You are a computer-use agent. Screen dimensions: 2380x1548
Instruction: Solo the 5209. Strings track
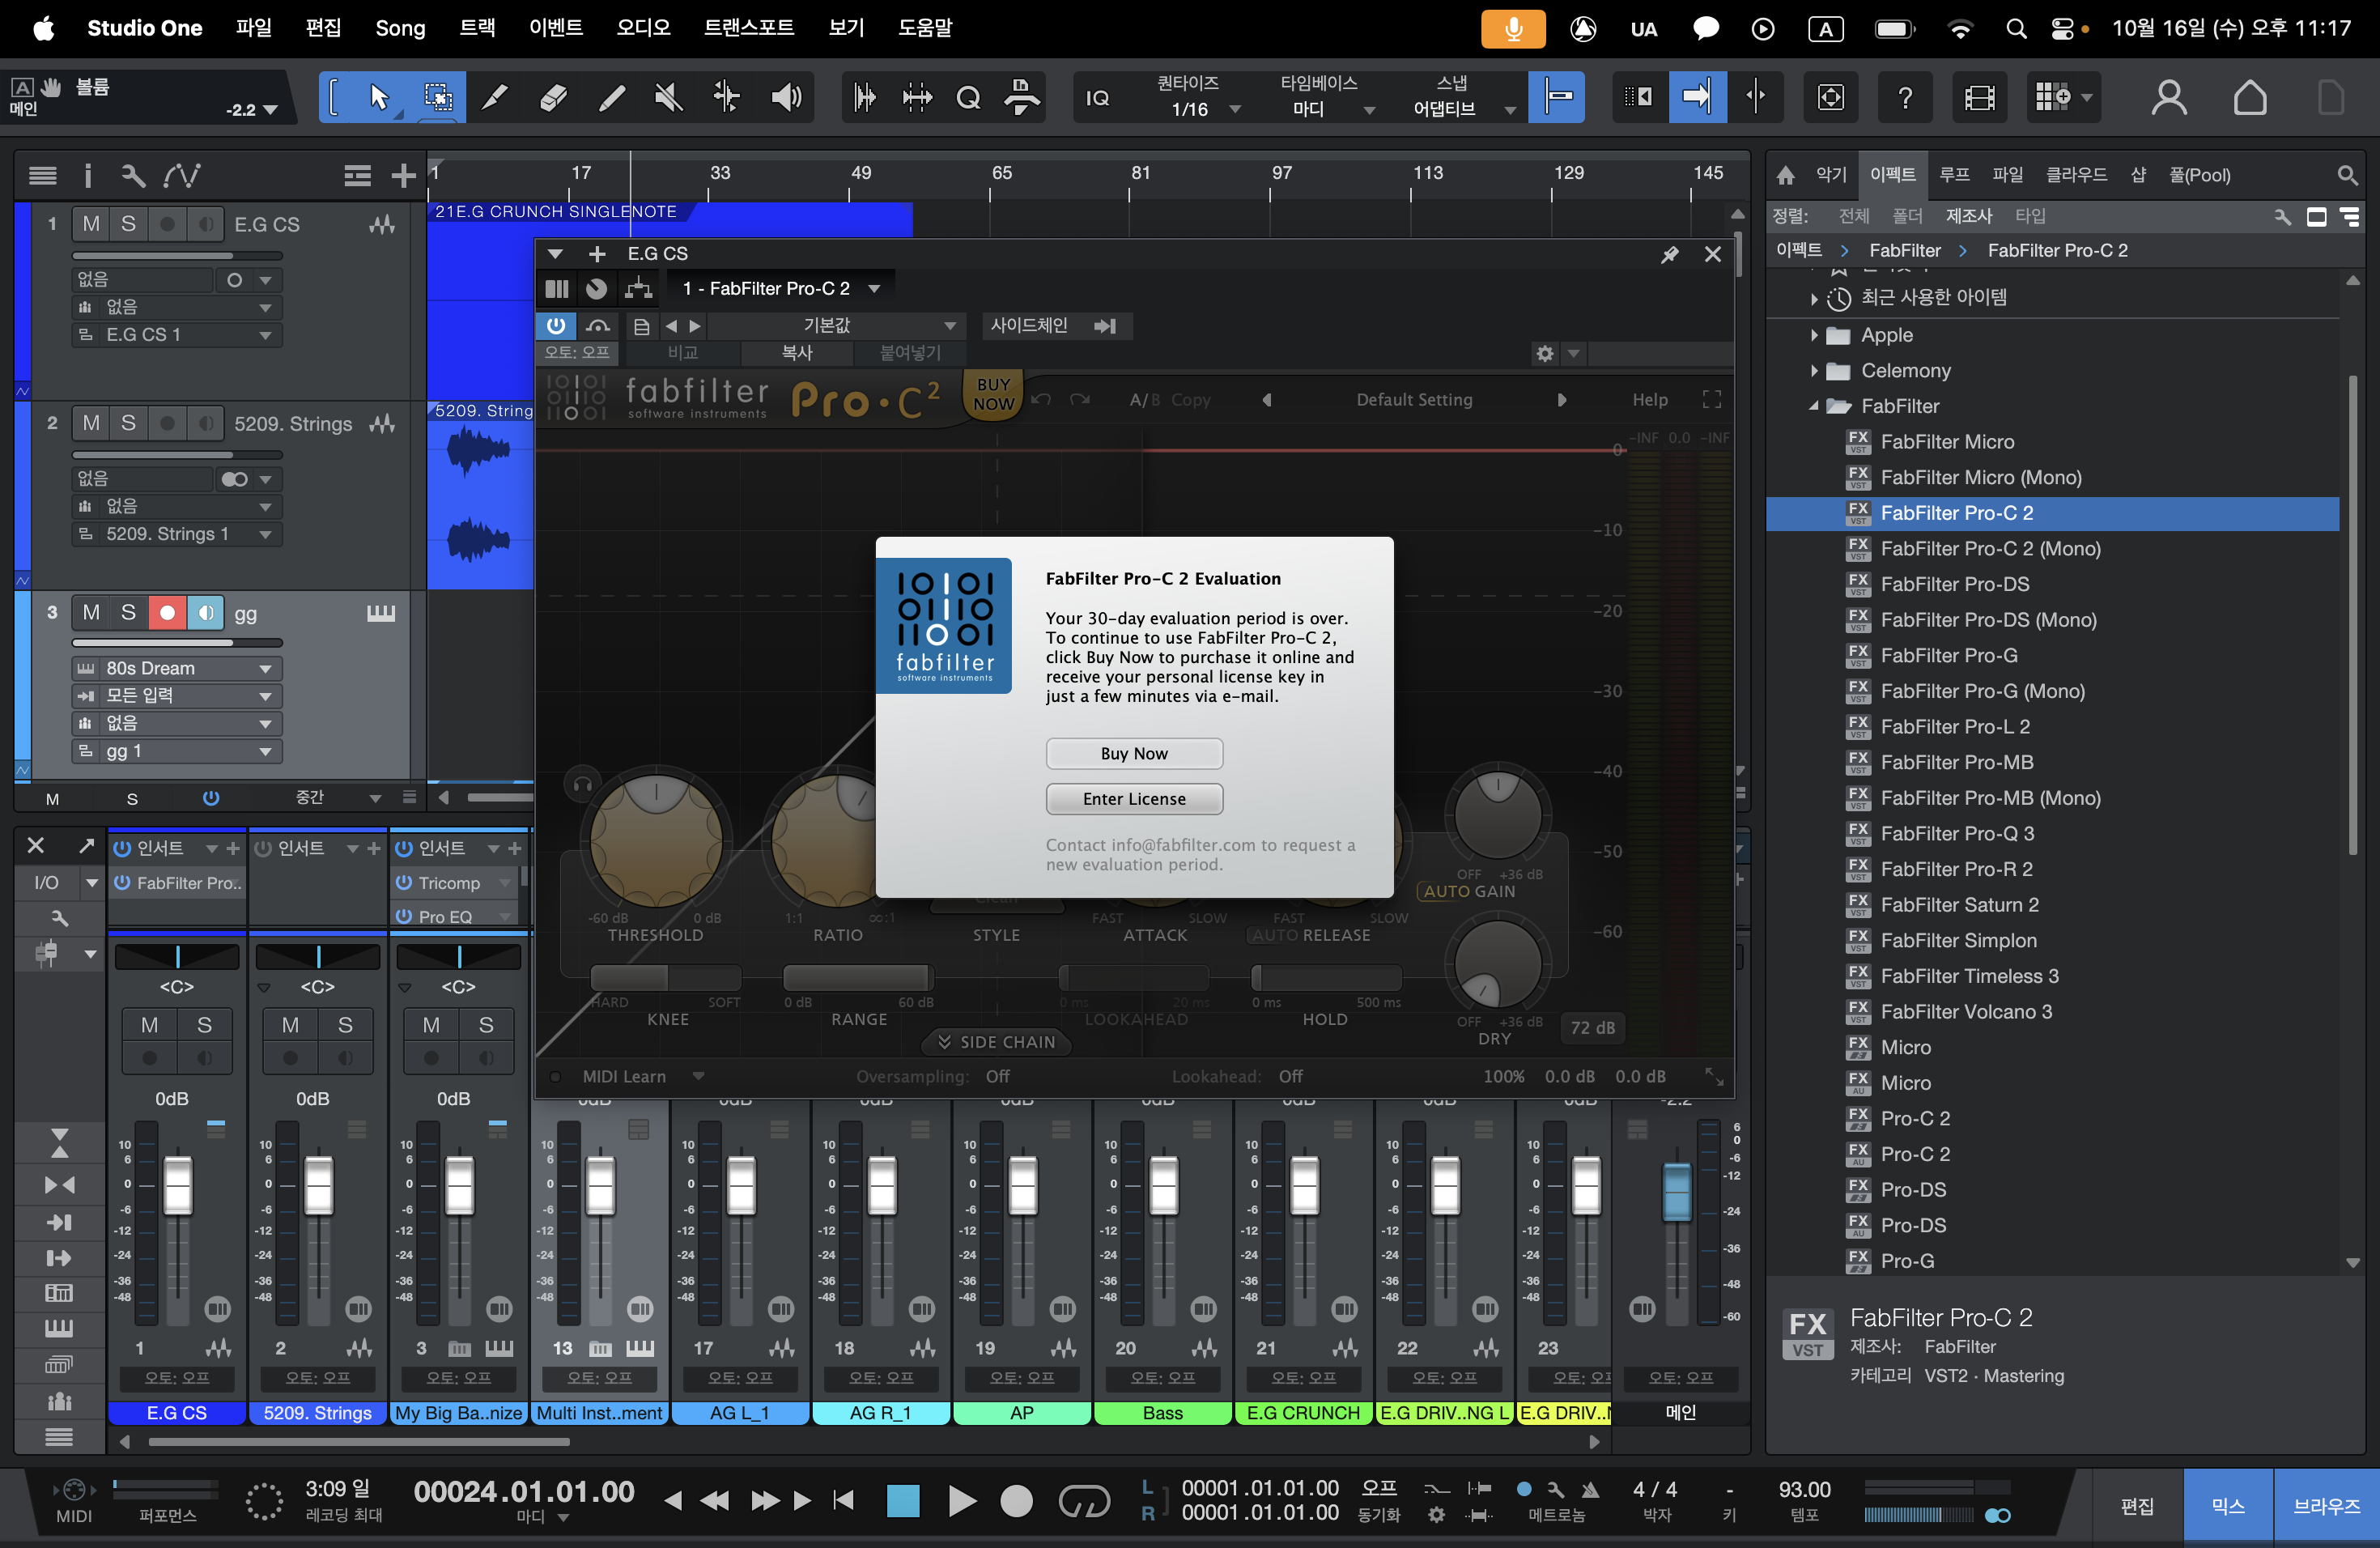click(x=128, y=423)
